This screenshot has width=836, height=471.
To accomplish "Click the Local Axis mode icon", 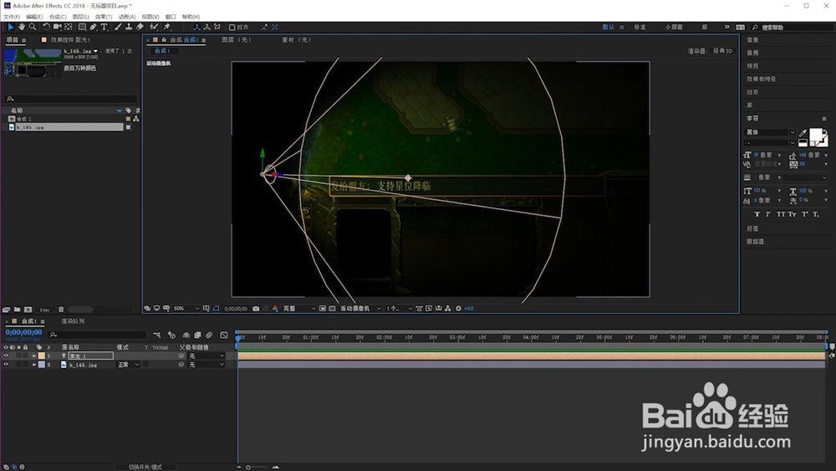I will click(x=196, y=27).
